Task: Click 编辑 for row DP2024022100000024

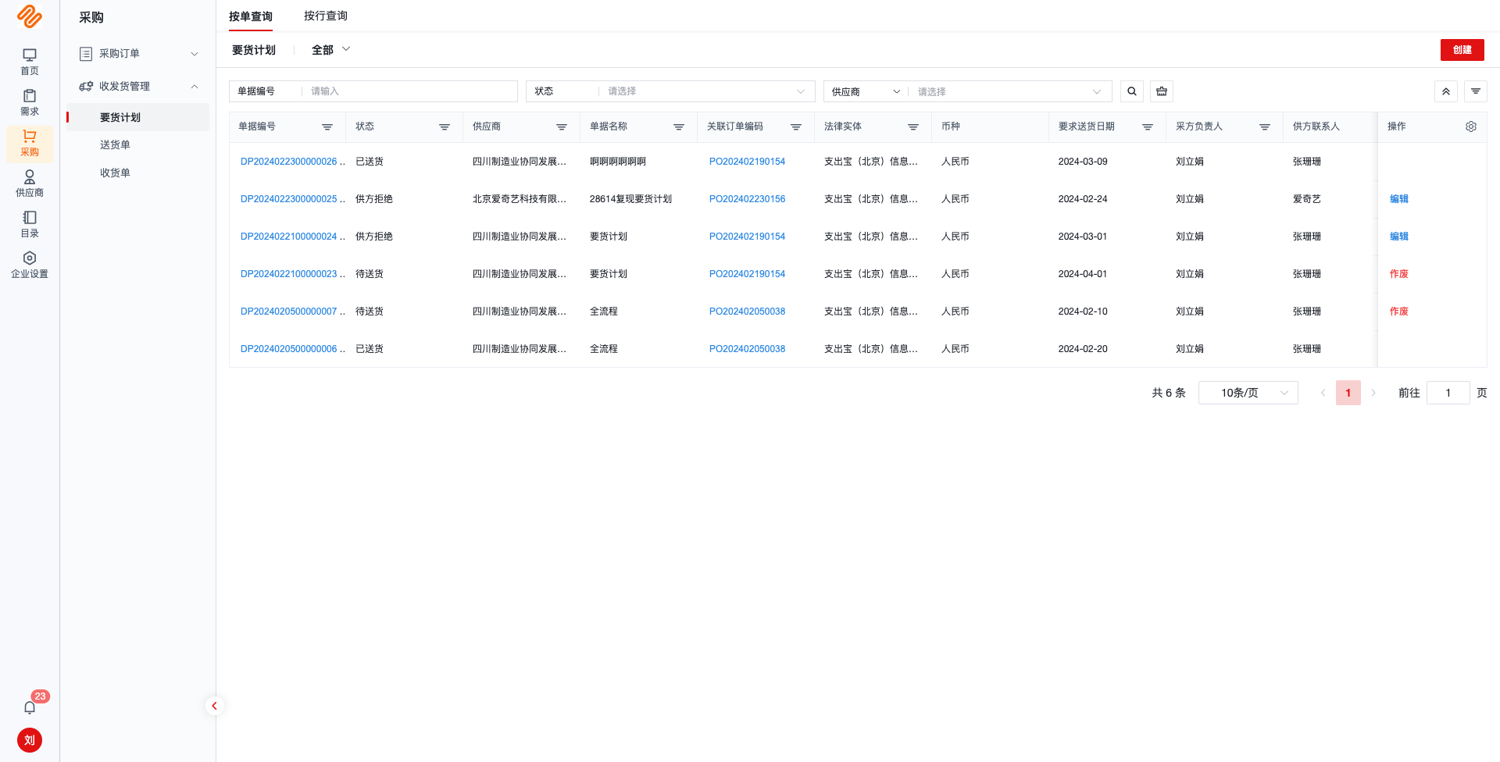Action: (1399, 237)
